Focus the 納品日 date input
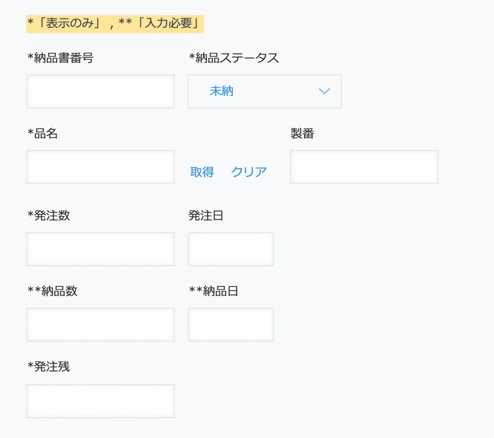Image resolution: width=494 pixels, height=438 pixels. click(x=231, y=324)
